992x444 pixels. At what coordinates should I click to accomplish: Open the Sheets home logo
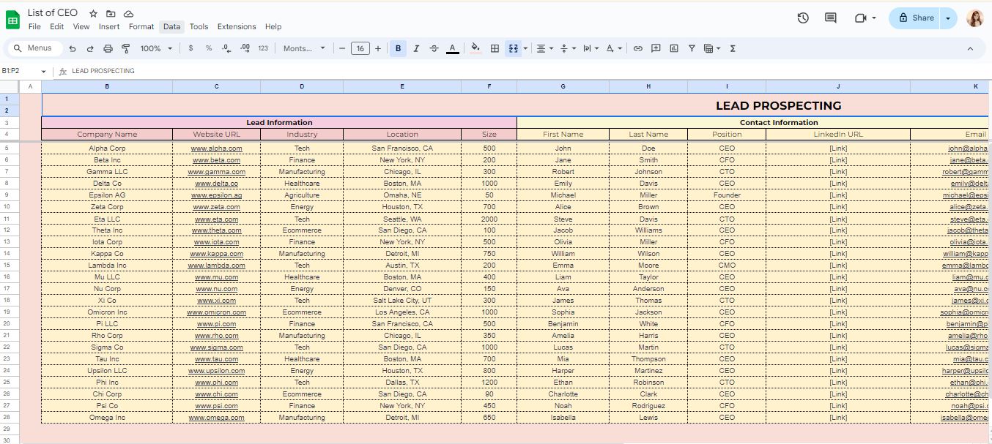click(13, 20)
